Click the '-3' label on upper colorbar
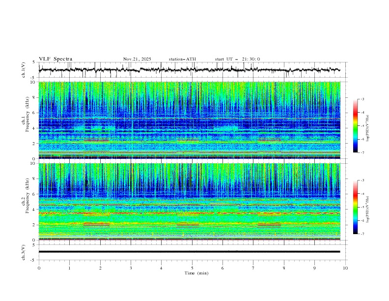Screen dimensions: 389x301 pyautogui.click(x=362, y=99)
